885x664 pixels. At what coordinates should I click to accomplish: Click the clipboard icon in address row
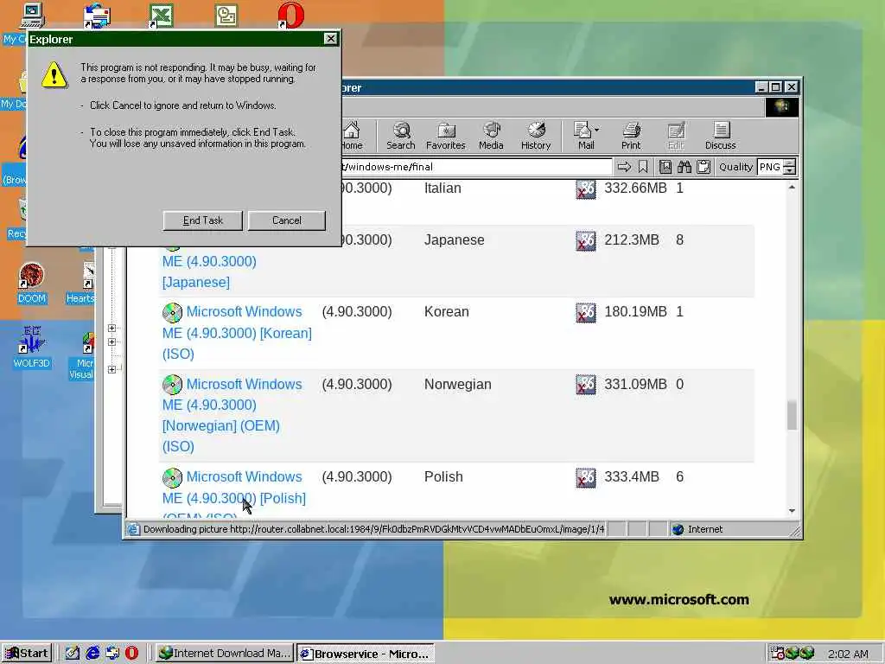click(704, 167)
